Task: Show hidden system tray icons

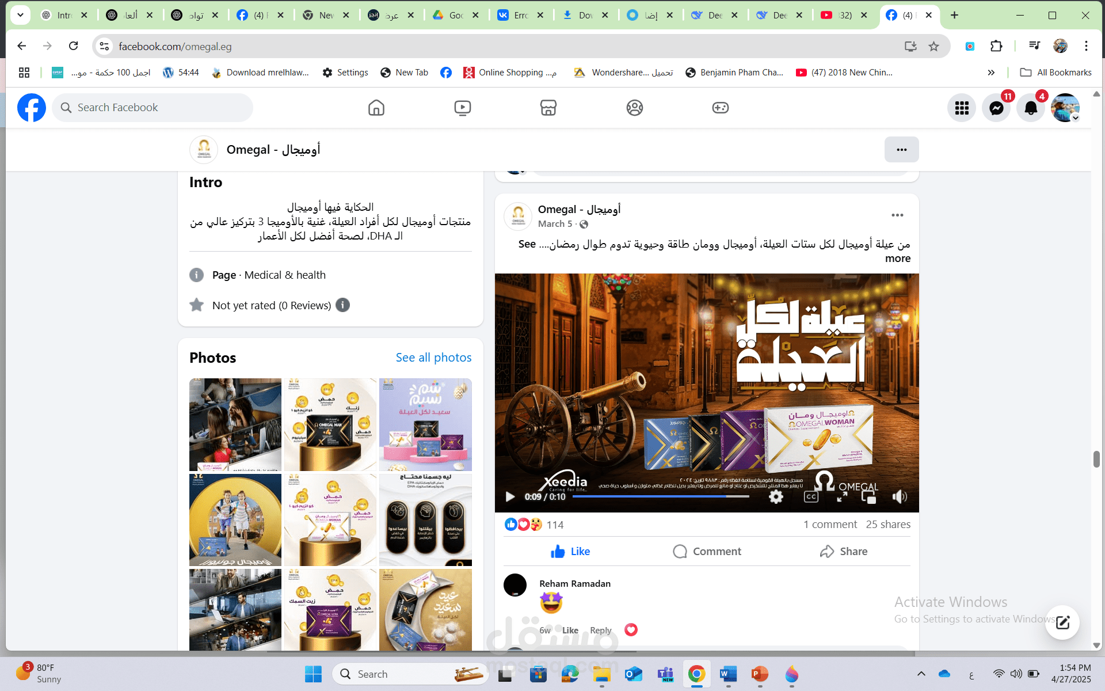Action: point(921,674)
